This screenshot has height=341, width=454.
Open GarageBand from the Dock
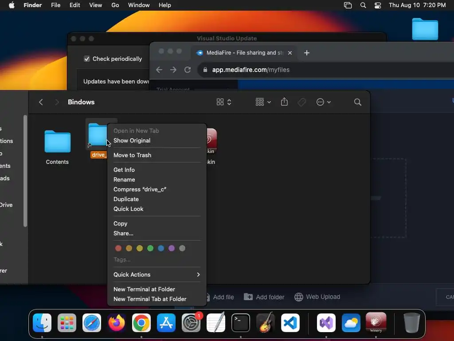(266, 323)
